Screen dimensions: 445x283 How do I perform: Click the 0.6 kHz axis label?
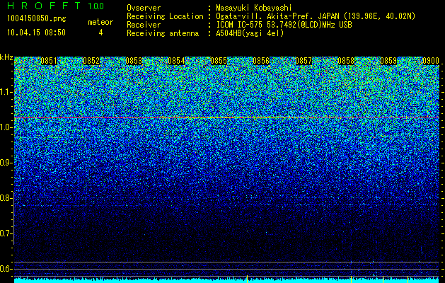coord(6,269)
